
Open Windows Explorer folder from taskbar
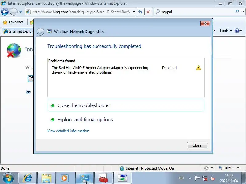(x=46, y=178)
